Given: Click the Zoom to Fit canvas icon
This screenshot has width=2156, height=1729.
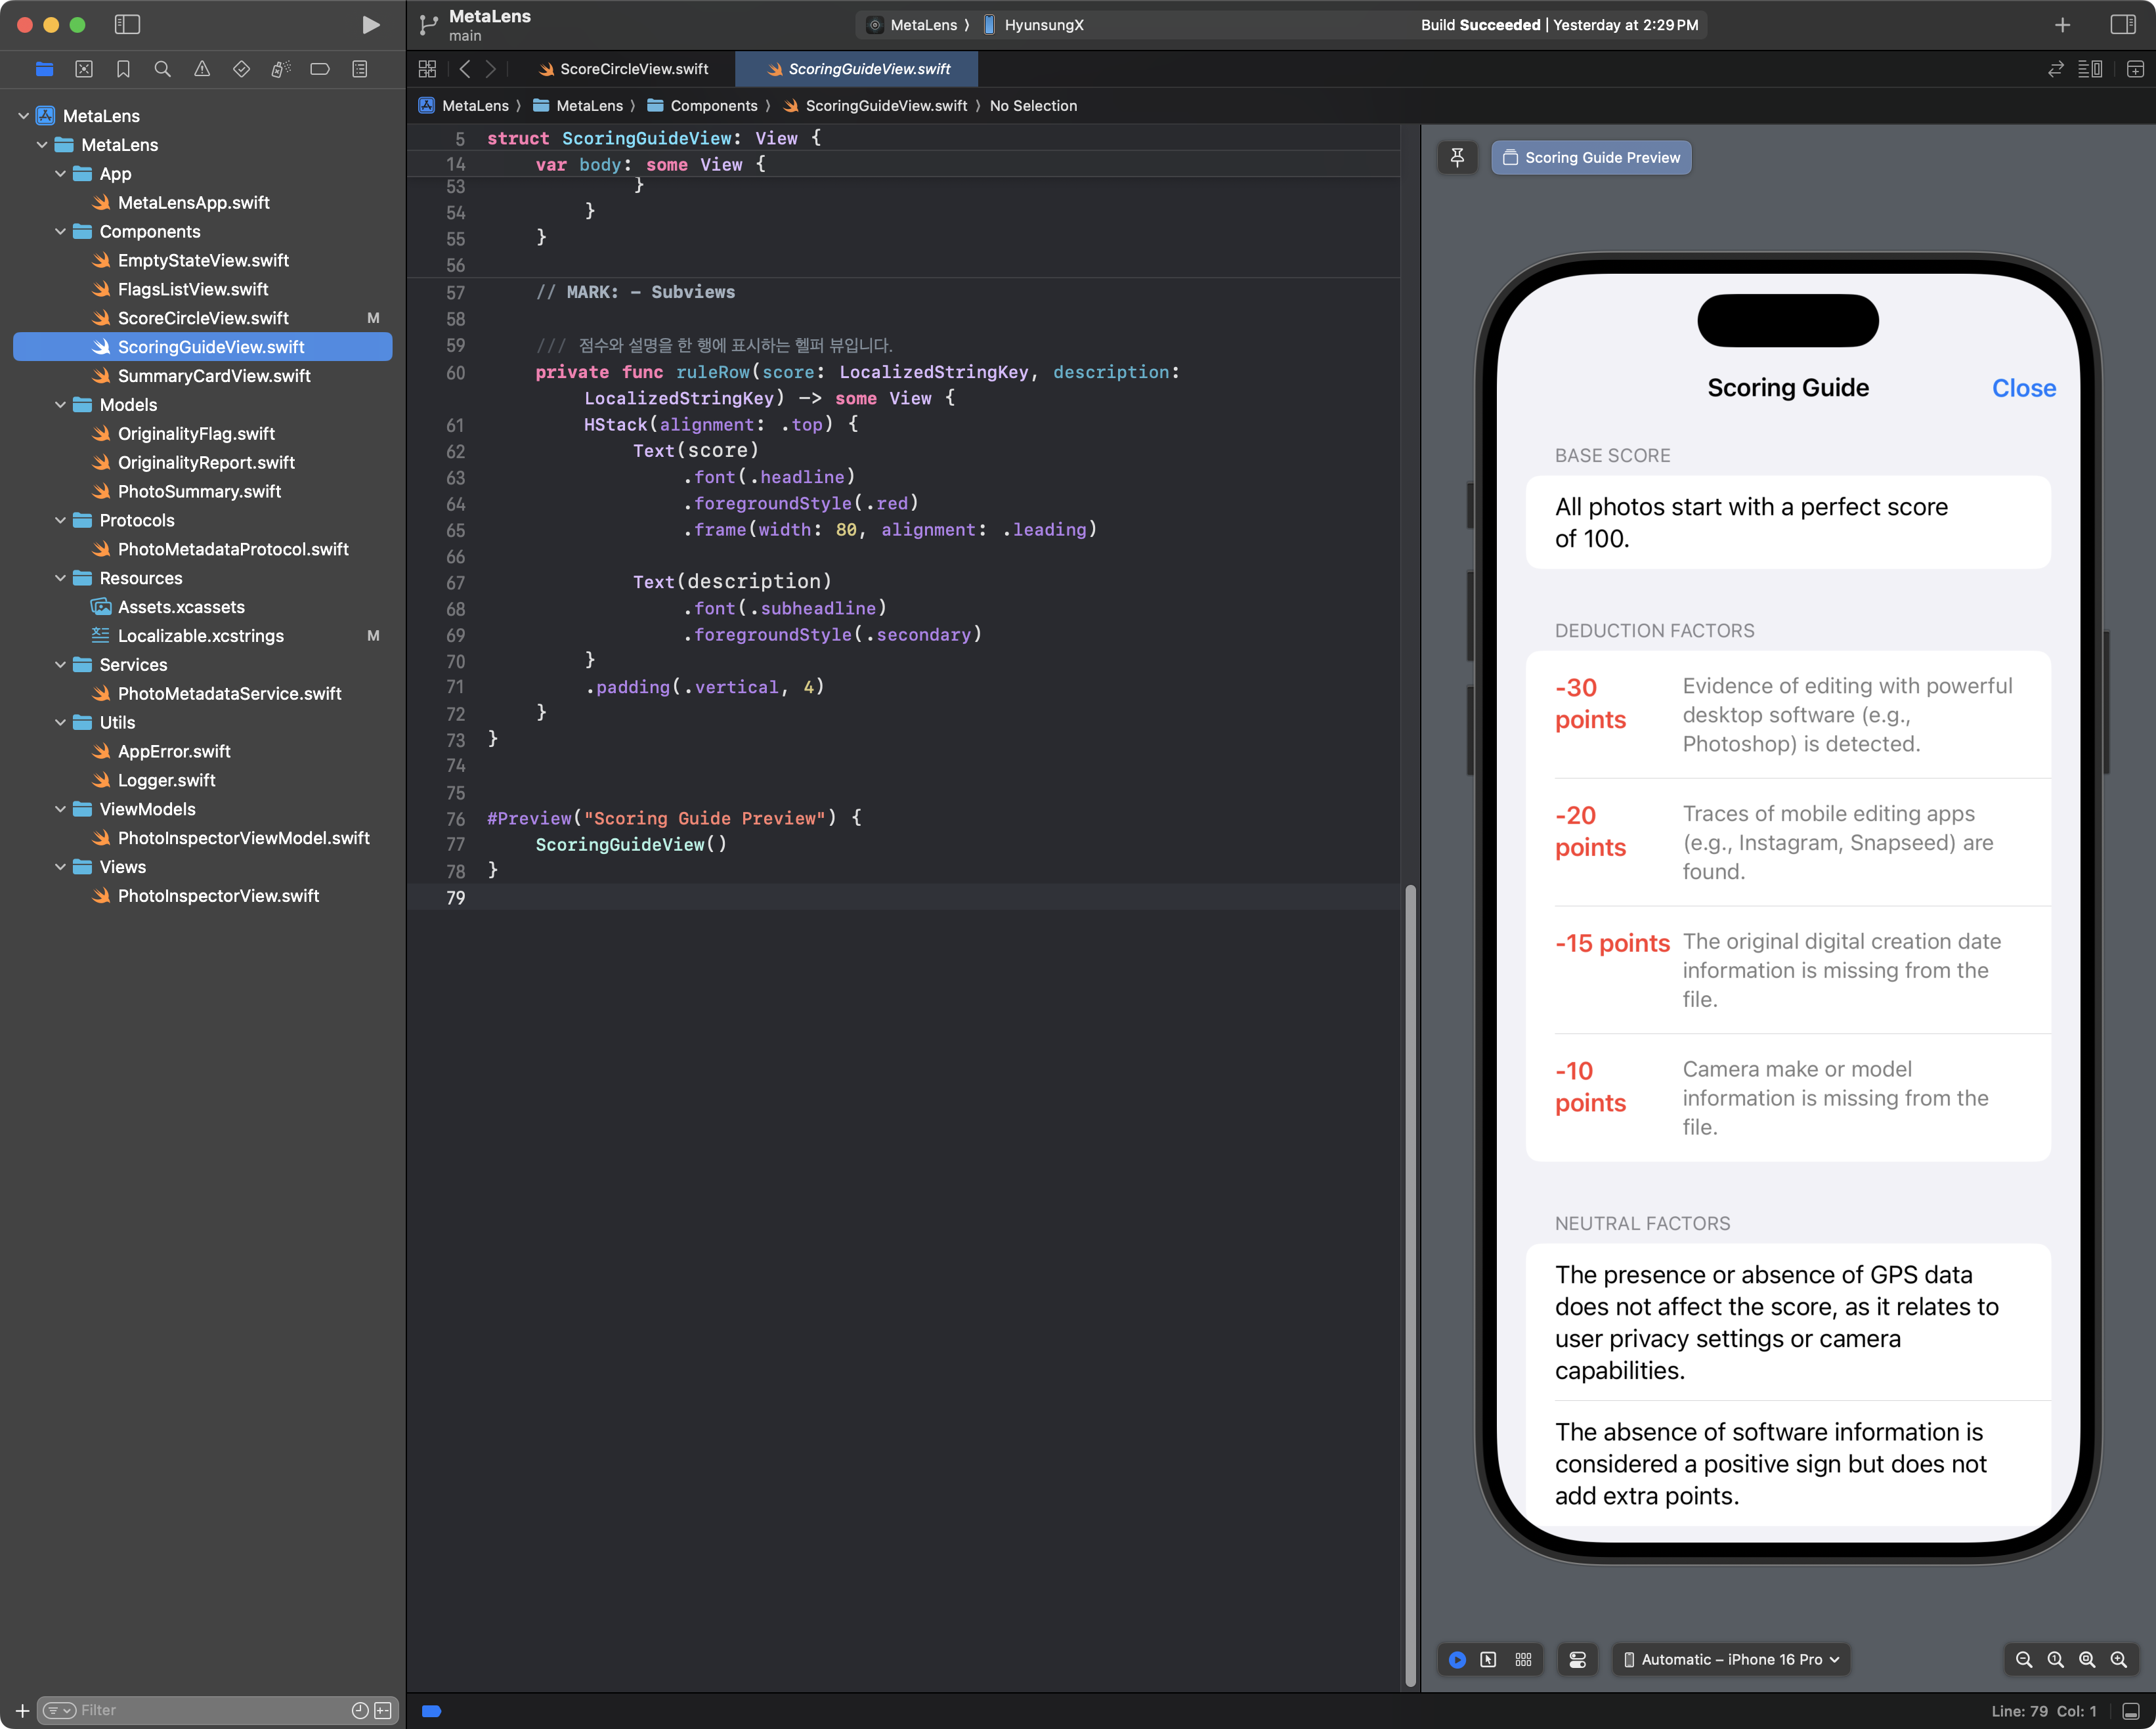Looking at the screenshot, I should pos(2087,1659).
